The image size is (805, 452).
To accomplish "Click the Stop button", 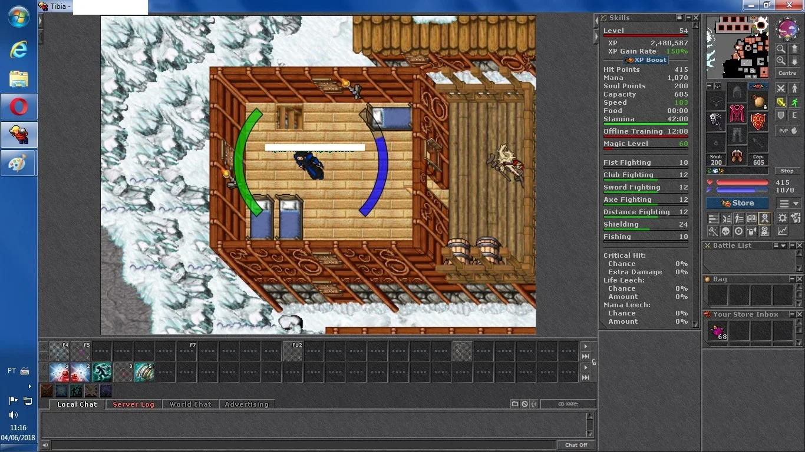I will (787, 171).
